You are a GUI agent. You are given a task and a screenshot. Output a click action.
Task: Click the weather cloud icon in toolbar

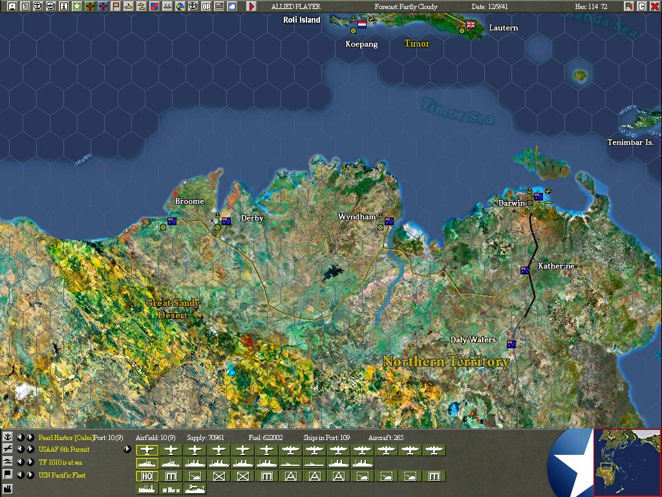point(232,6)
